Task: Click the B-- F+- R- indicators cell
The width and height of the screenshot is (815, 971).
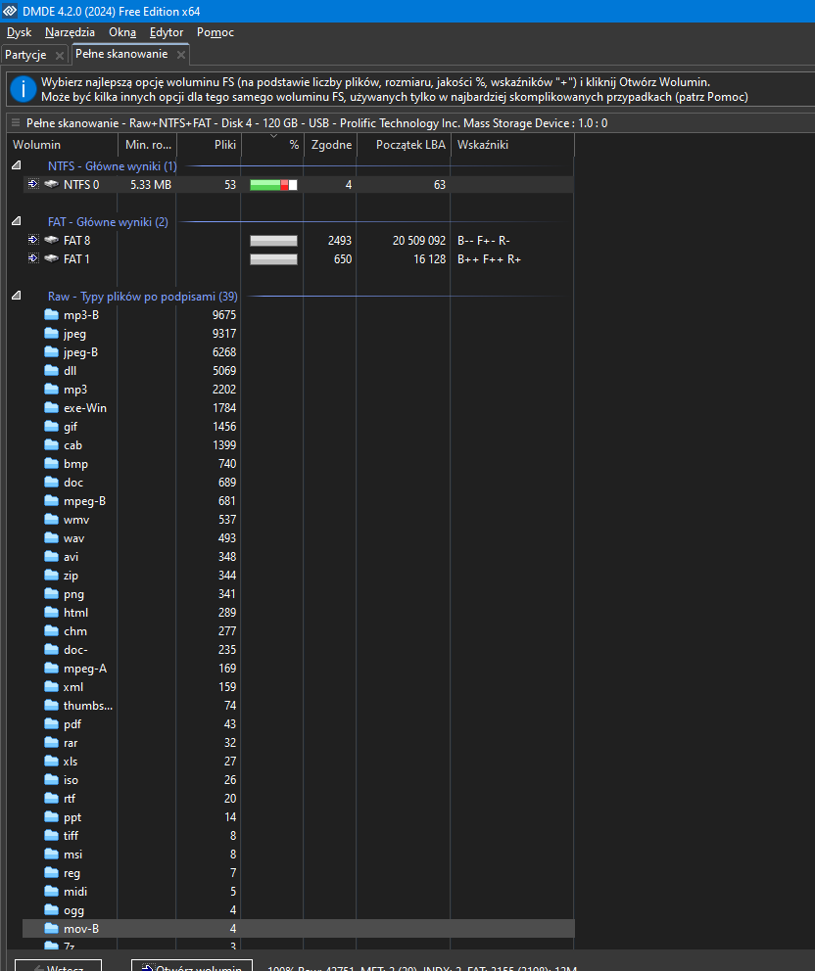Action: 484,240
